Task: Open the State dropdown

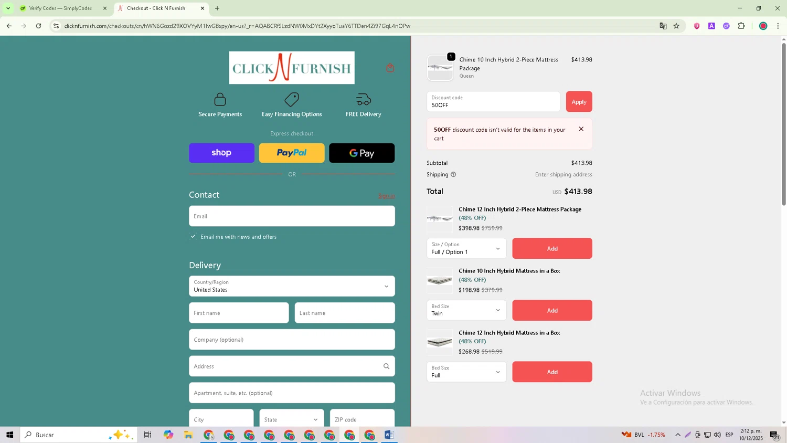Action: click(x=292, y=419)
